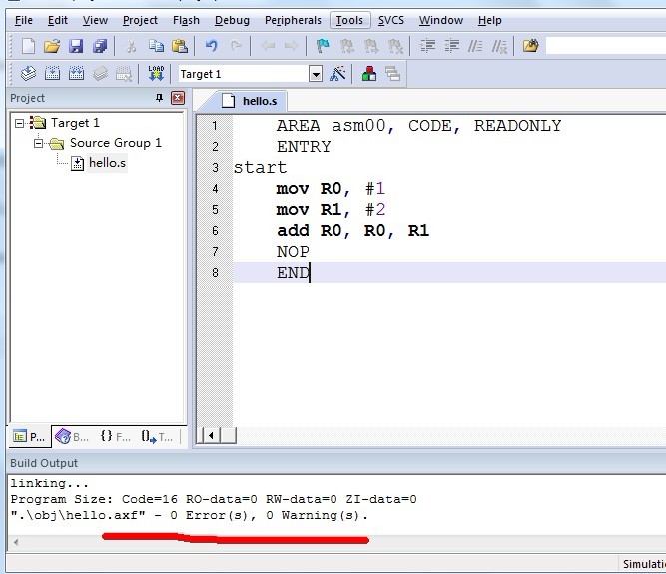Open the Peripherals menu
The height and width of the screenshot is (574, 666).
tap(293, 20)
